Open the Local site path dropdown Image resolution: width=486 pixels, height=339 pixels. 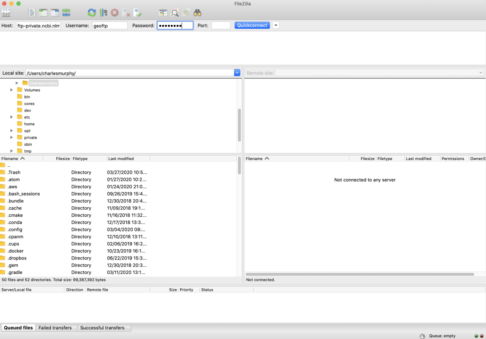(237, 73)
